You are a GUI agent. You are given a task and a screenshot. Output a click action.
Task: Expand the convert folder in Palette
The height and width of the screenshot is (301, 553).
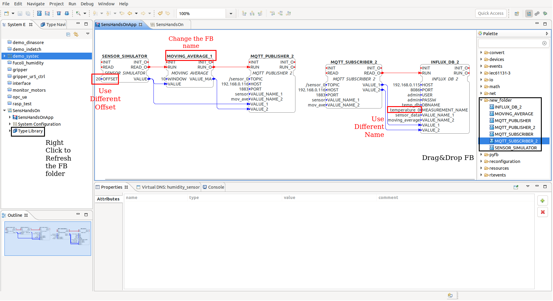481,53
